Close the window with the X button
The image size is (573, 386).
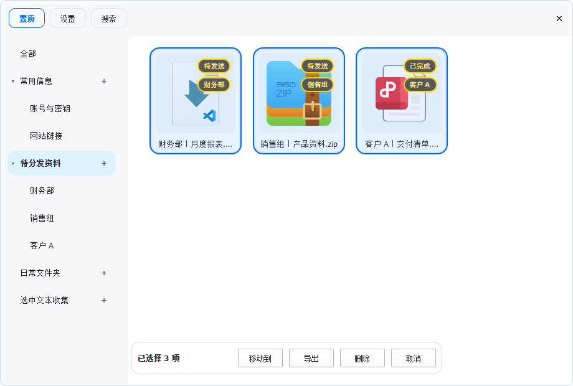(x=559, y=19)
